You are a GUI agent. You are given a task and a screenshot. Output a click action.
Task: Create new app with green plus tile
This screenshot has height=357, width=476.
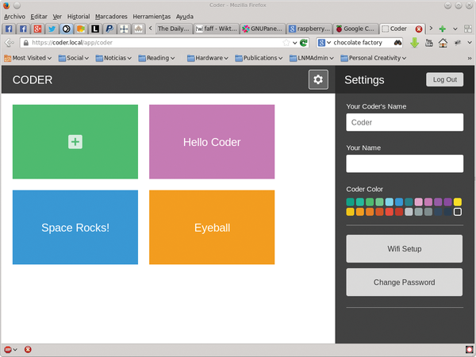coord(75,142)
